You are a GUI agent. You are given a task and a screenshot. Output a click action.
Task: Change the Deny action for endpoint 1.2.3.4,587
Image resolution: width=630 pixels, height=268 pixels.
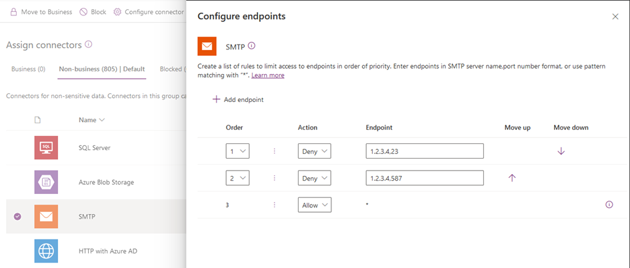pyautogui.click(x=314, y=178)
